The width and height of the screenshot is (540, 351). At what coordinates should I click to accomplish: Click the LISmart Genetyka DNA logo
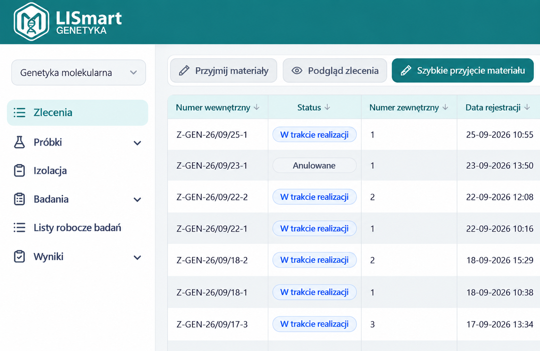pyautogui.click(x=31, y=22)
